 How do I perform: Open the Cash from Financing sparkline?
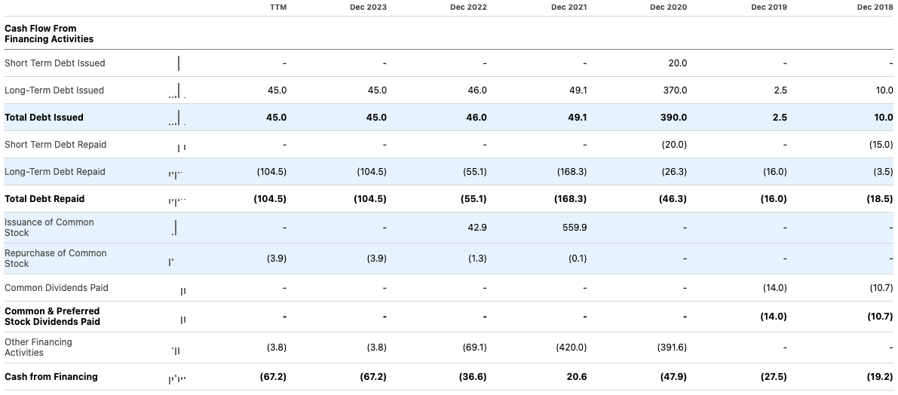(176, 378)
